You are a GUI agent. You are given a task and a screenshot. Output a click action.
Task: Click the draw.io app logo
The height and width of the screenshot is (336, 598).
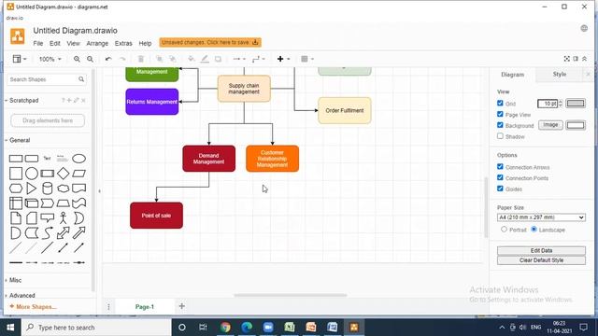(17, 36)
